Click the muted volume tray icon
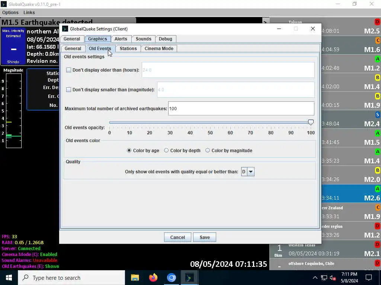Image resolution: width=381 pixels, height=285 pixels. 333,278
